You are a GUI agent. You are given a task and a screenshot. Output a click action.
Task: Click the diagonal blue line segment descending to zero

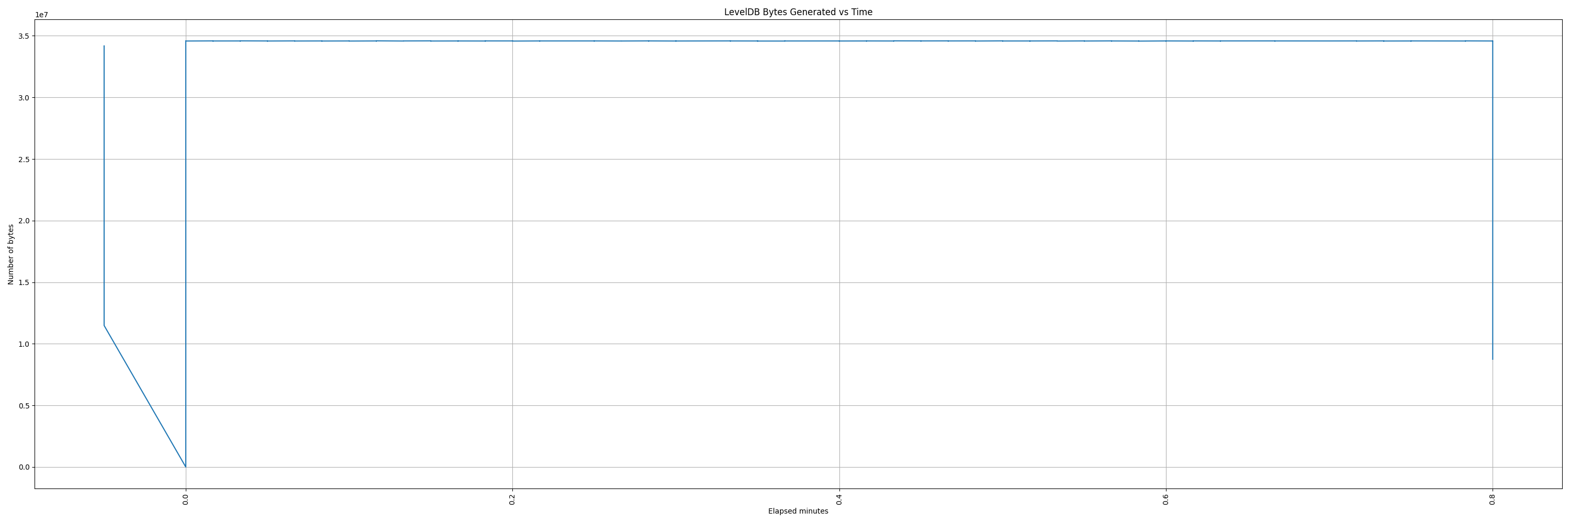tap(145, 396)
